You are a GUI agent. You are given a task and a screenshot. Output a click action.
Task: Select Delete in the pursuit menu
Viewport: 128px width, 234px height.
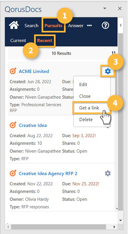click(86, 119)
